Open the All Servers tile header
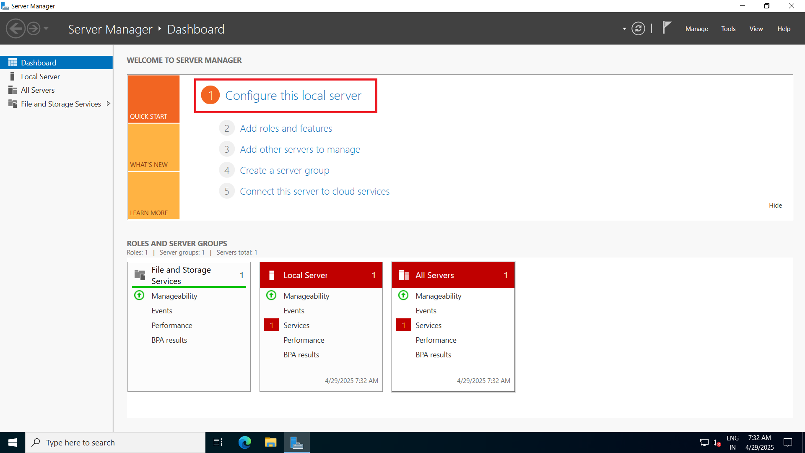Screen dimensions: 805x453 click(x=453, y=275)
